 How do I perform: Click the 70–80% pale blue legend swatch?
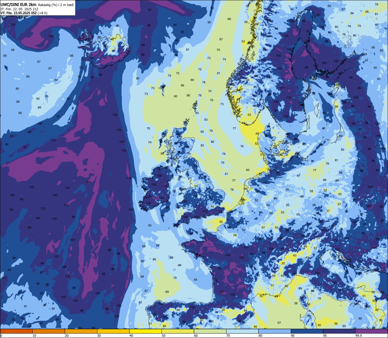point(242,331)
